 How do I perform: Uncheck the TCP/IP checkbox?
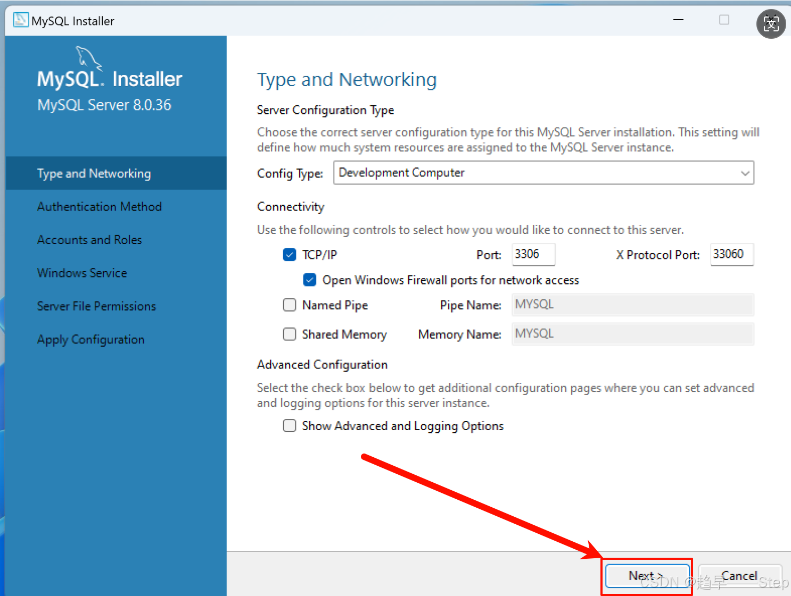click(290, 255)
